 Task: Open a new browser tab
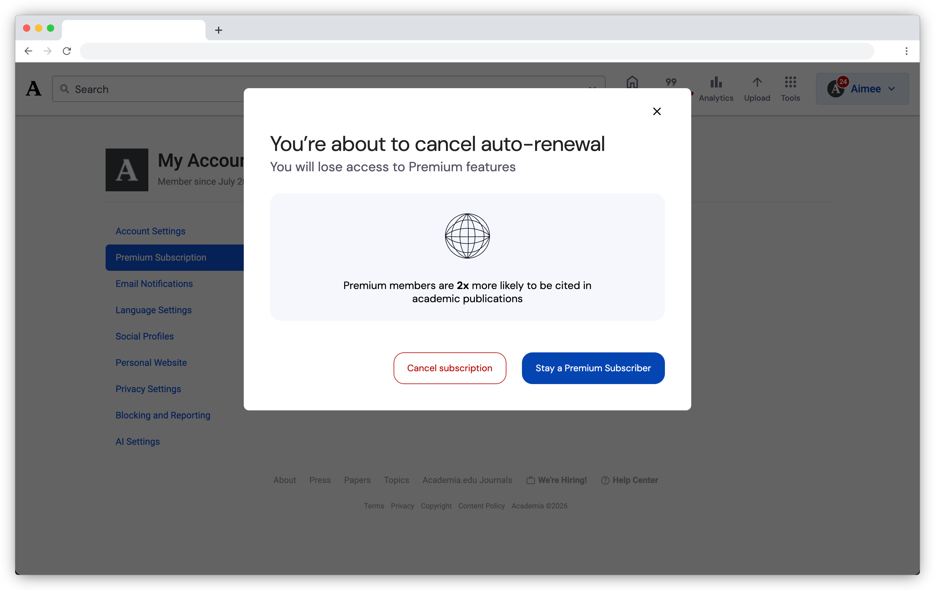point(219,30)
